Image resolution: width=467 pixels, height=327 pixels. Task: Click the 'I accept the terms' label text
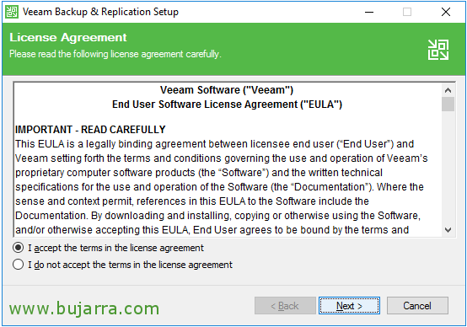115,248
